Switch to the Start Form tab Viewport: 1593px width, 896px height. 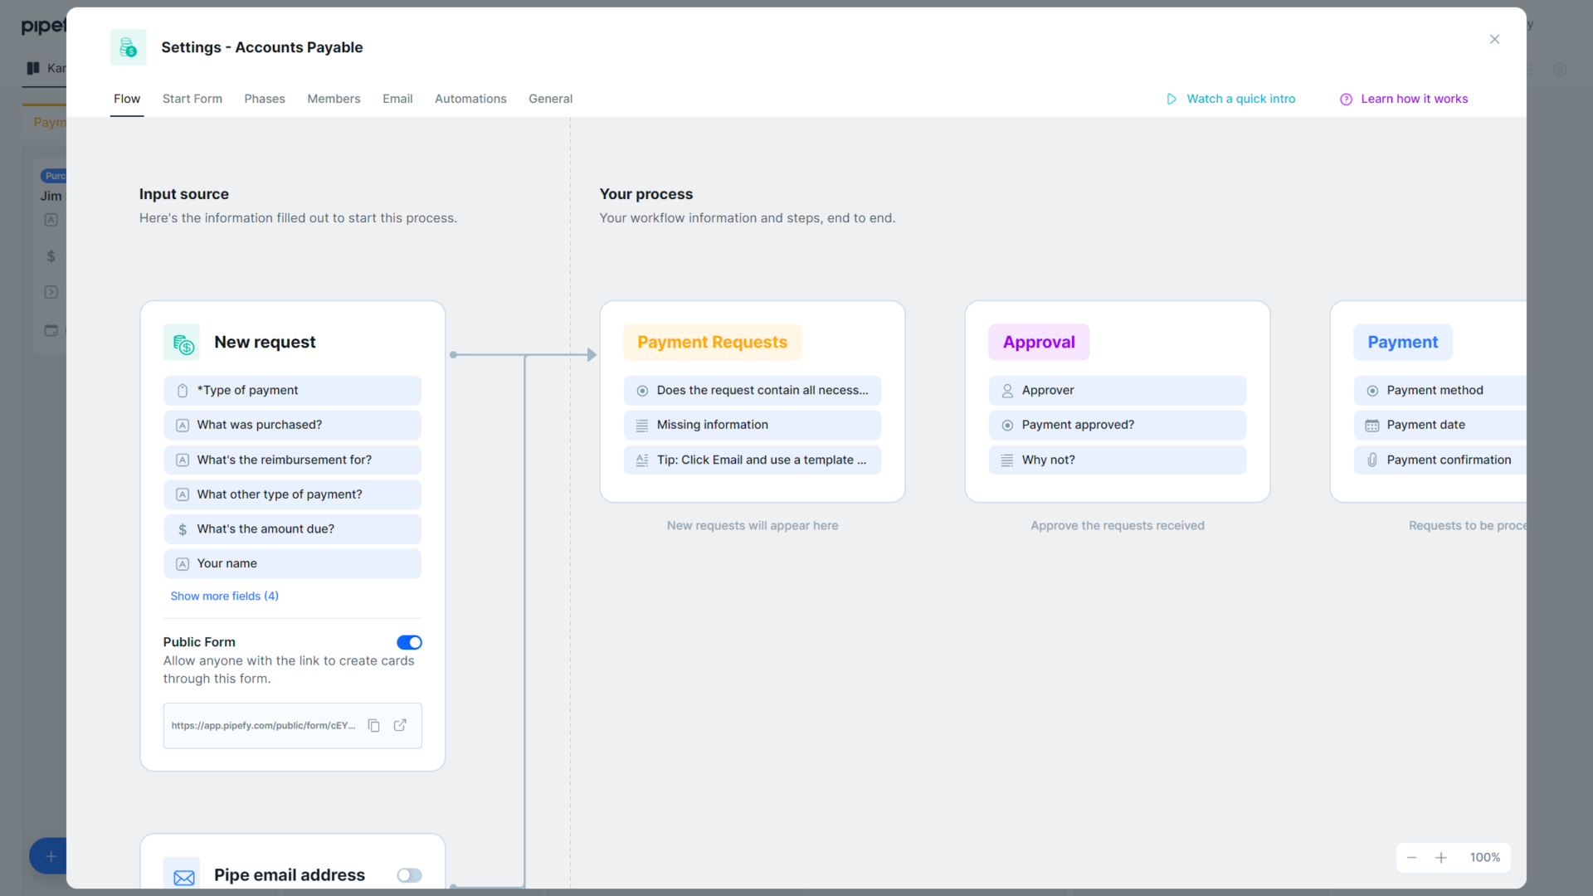(192, 99)
